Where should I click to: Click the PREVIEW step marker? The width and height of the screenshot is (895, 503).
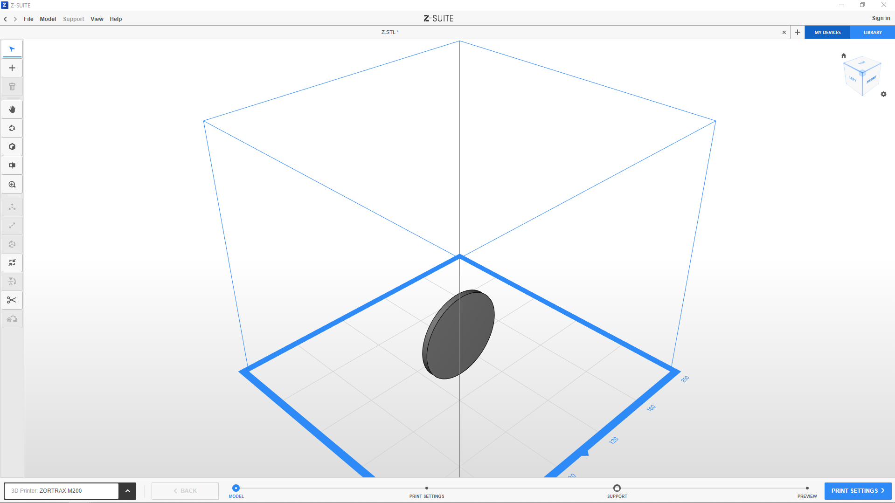click(807, 489)
